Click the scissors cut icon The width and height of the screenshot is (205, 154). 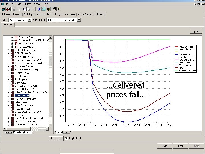[19, 9]
